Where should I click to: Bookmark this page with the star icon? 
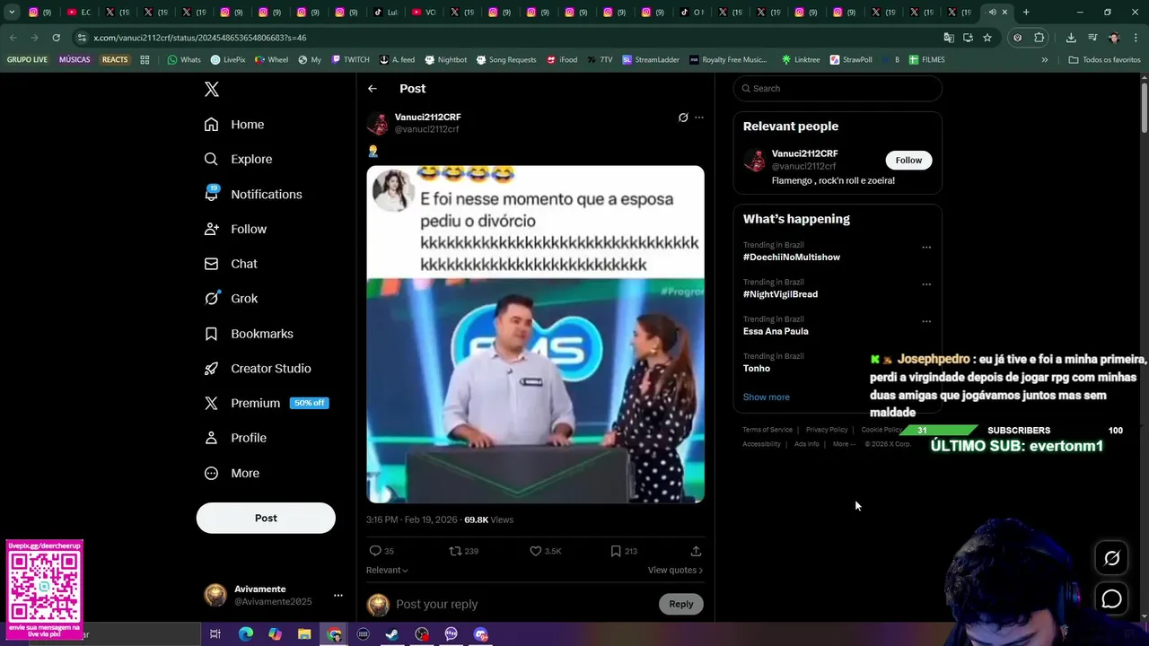click(x=987, y=38)
